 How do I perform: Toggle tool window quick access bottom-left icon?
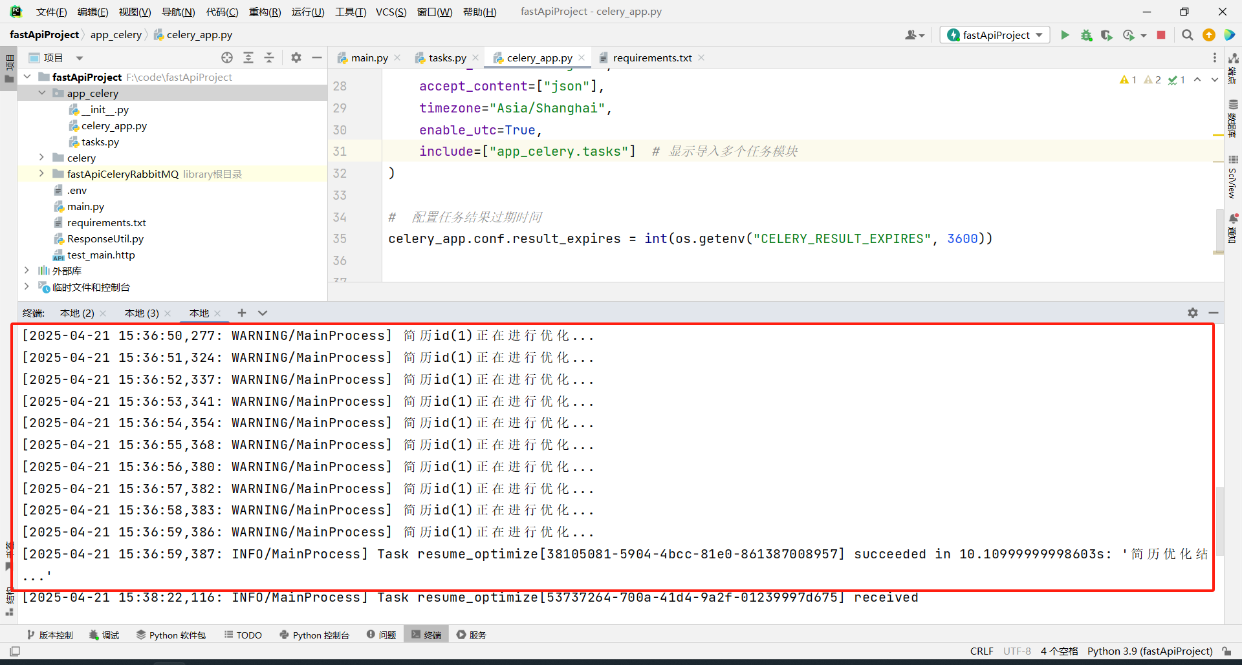pyautogui.click(x=15, y=651)
